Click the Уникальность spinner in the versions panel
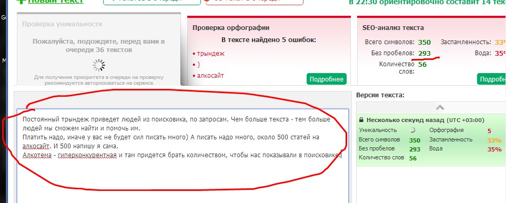The width and height of the screenshot is (506, 203). point(412,130)
